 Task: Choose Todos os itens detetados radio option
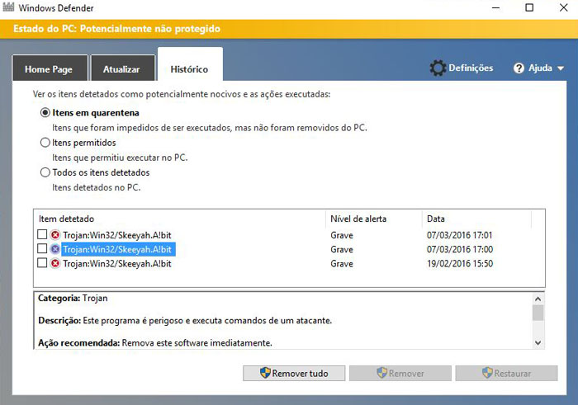(45, 172)
